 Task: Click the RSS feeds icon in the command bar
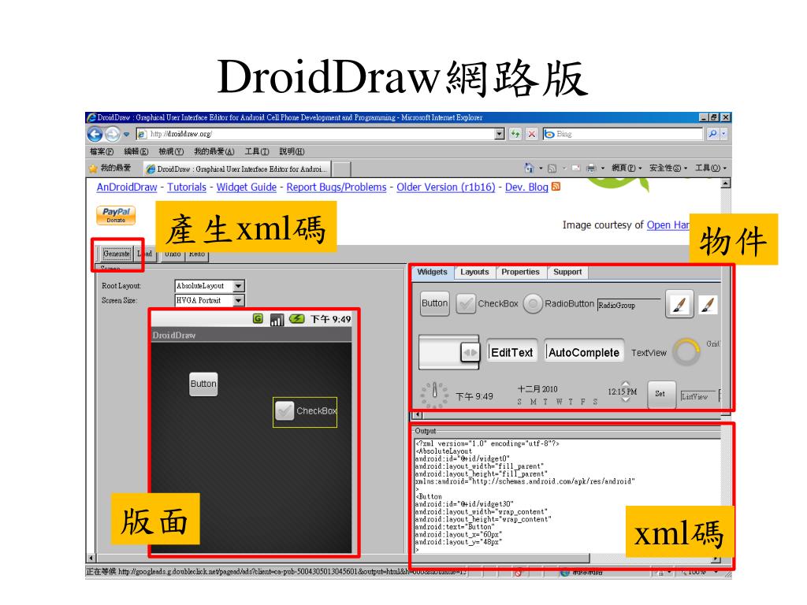pyautogui.click(x=552, y=169)
